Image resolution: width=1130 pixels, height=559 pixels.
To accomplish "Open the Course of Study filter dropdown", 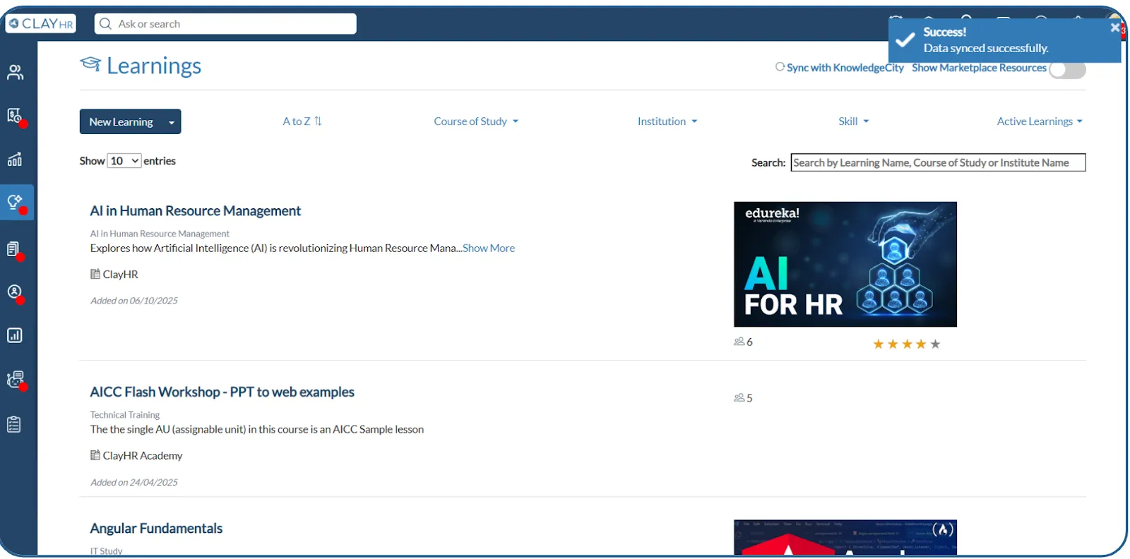I will [x=476, y=121].
